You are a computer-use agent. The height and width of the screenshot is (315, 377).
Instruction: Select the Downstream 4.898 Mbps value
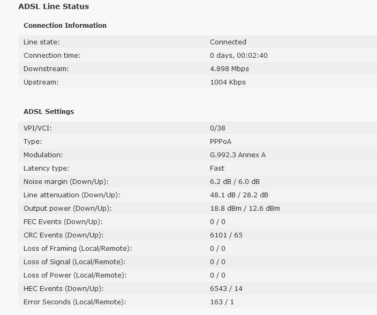click(229, 69)
